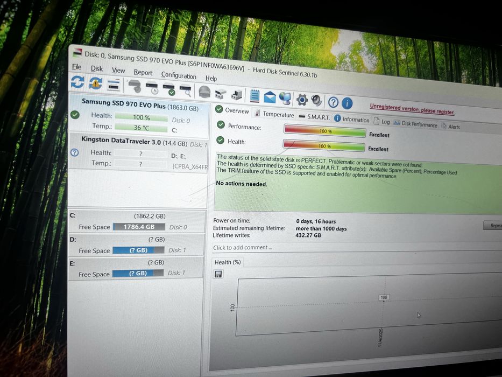The height and width of the screenshot is (377, 502).
Task: Click the gray dome-shaped toolbar icon
Action: (x=204, y=92)
